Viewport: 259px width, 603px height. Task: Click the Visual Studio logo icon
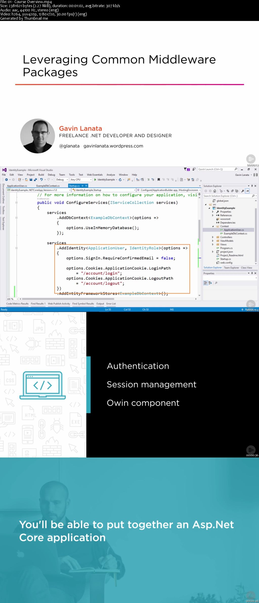click(4, 170)
